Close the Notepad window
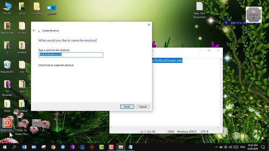This screenshot has height=151, width=269. click(x=218, y=50)
